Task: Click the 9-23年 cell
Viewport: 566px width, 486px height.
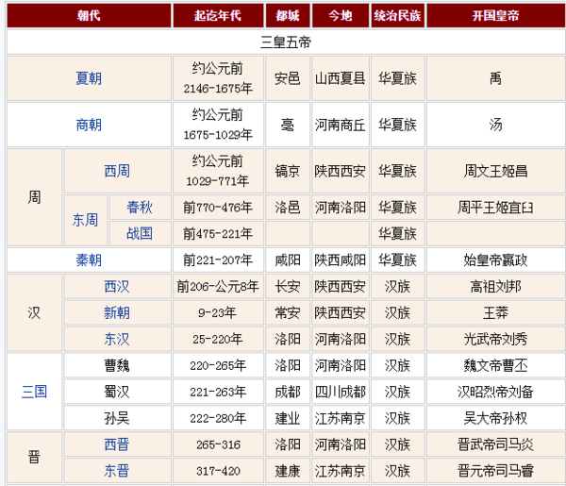Action: coord(218,312)
